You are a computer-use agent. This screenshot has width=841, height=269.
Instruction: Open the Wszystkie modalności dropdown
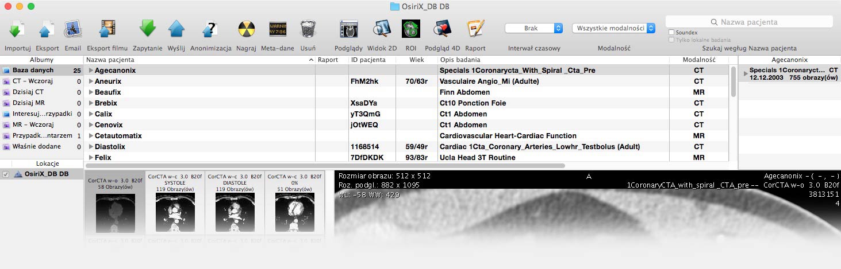point(613,28)
